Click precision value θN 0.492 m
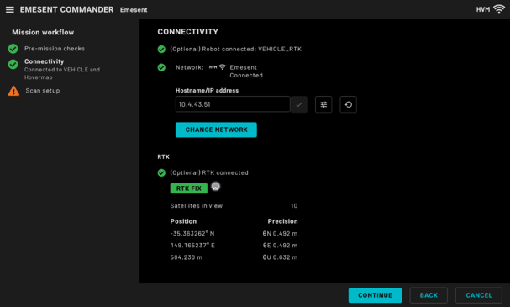The image size is (510, 307). tap(280, 234)
